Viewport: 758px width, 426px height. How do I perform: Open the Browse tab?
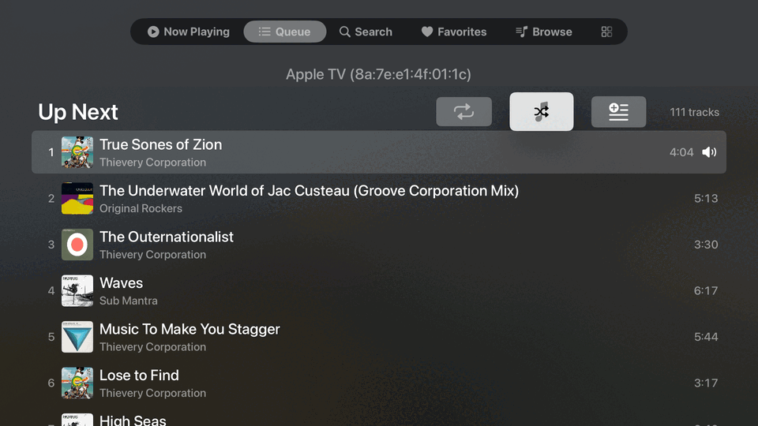544,32
